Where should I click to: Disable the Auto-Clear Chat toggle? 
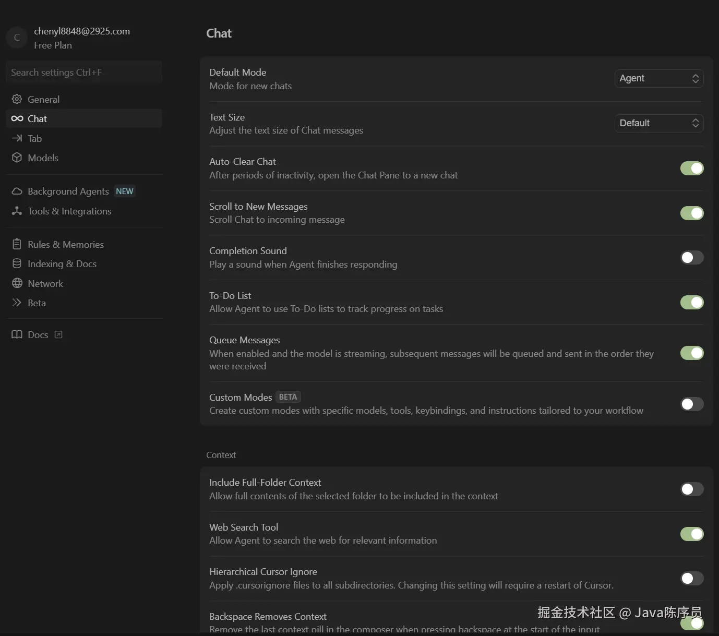point(692,168)
